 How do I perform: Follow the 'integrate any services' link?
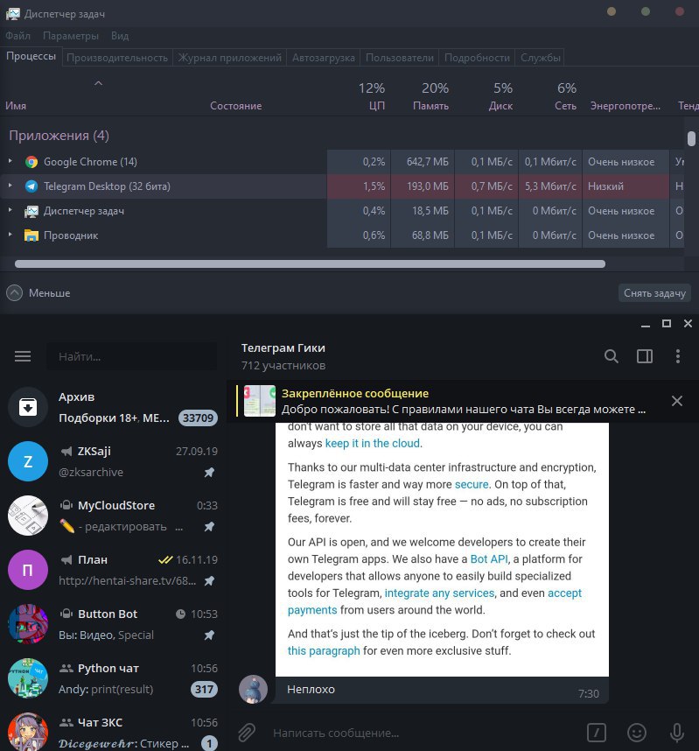coord(439,593)
